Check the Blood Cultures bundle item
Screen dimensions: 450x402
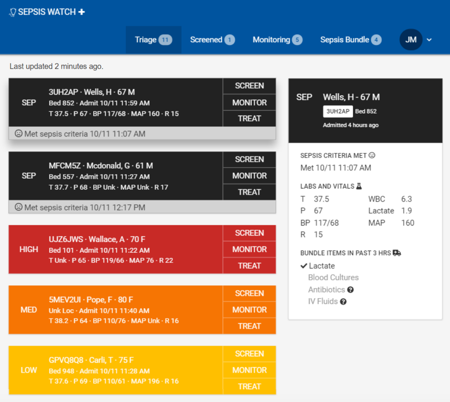(333, 278)
